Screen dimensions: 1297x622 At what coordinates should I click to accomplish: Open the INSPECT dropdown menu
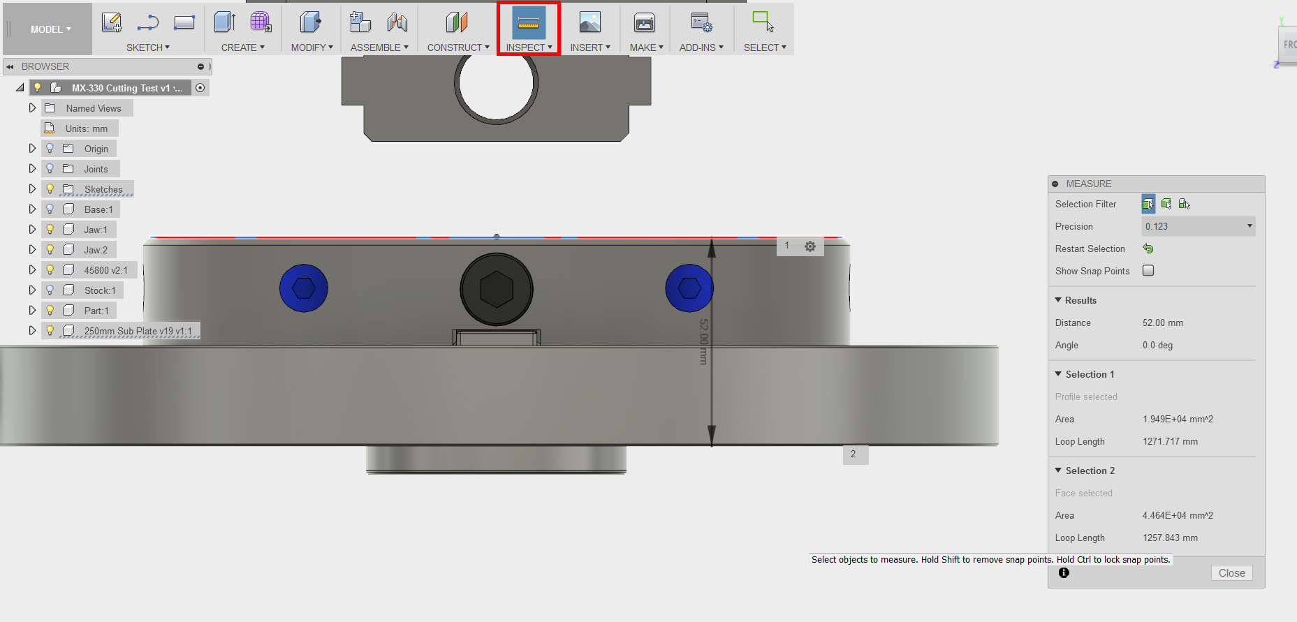point(529,47)
